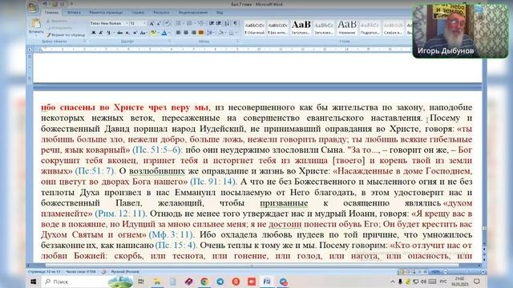513x288 pixels.
Task: Switch to the Рассылки ribbon tab
Action: click(x=161, y=13)
